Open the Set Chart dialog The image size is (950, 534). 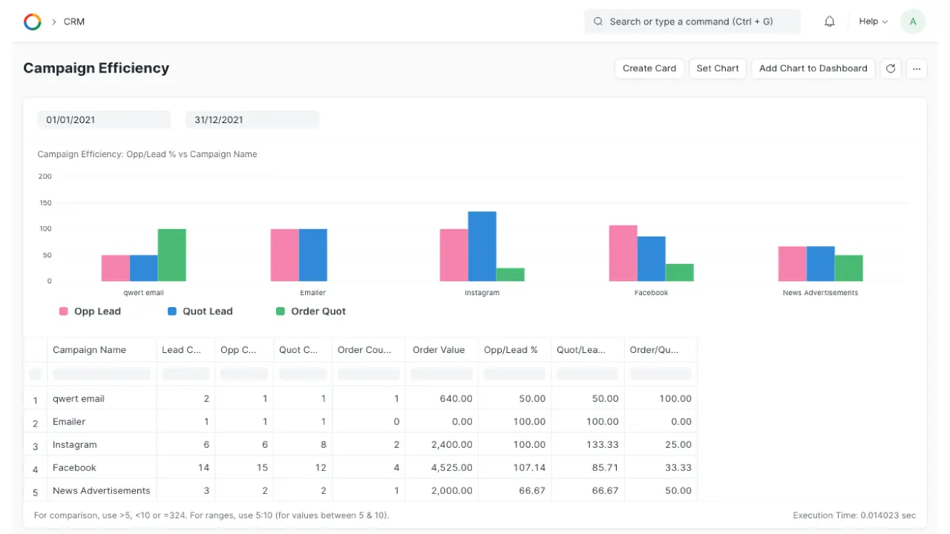click(x=717, y=68)
